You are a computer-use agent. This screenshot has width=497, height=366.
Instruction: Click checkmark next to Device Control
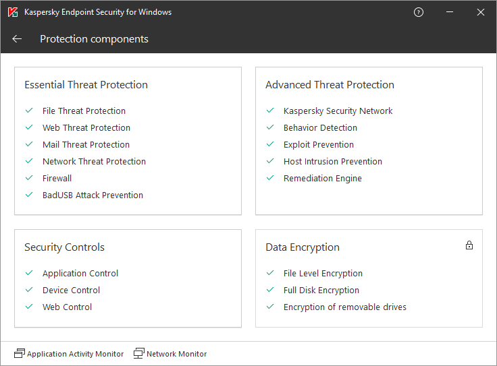click(29, 289)
